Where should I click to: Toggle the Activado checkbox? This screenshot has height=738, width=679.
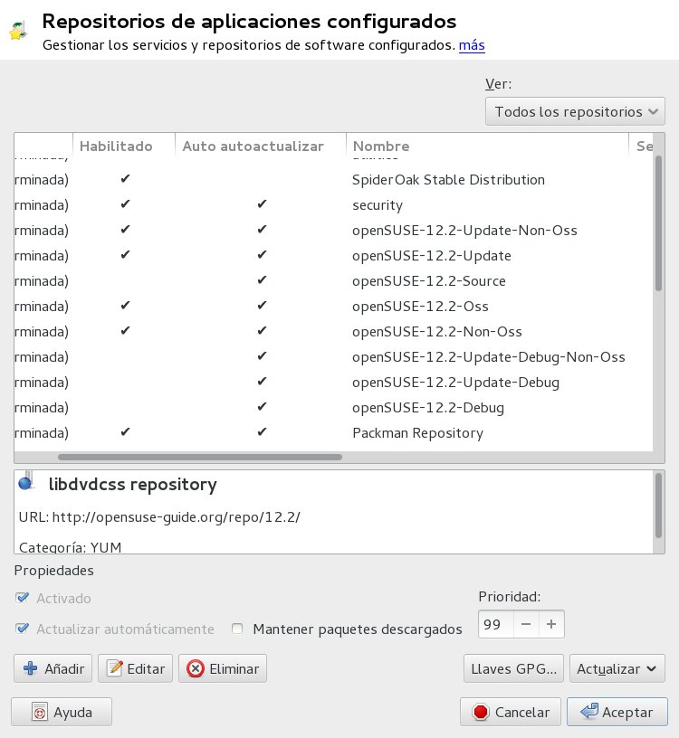click(22, 598)
